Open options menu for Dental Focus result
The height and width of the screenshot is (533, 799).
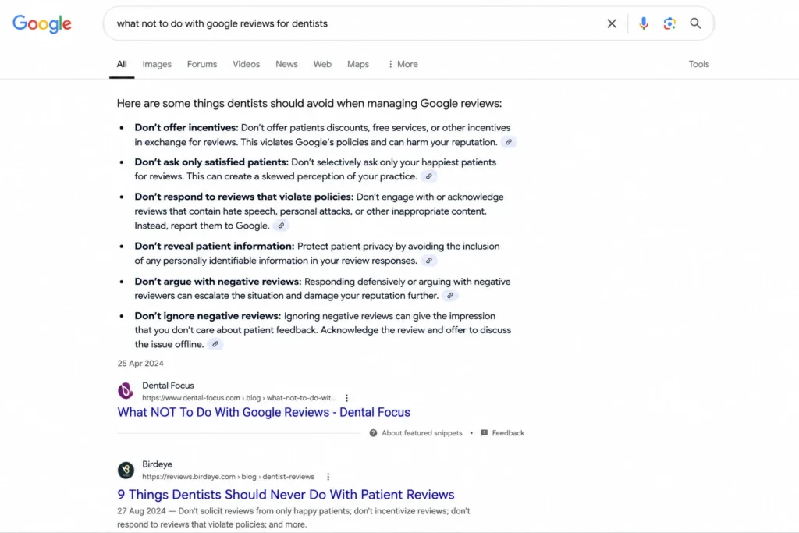(x=346, y=398)
